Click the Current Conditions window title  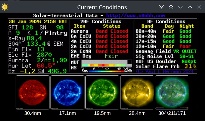[102, 7]
